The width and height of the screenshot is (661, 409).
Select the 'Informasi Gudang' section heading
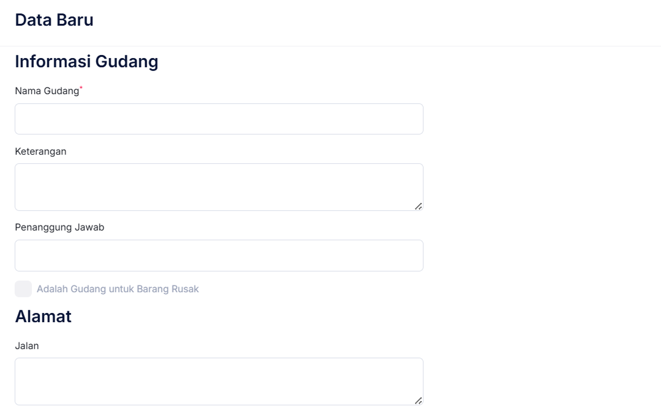click(86, 62)
